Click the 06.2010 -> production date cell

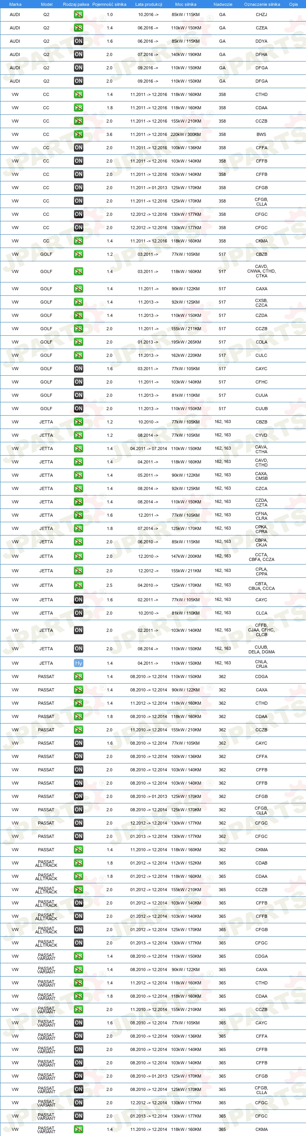(x=148, y=542)
